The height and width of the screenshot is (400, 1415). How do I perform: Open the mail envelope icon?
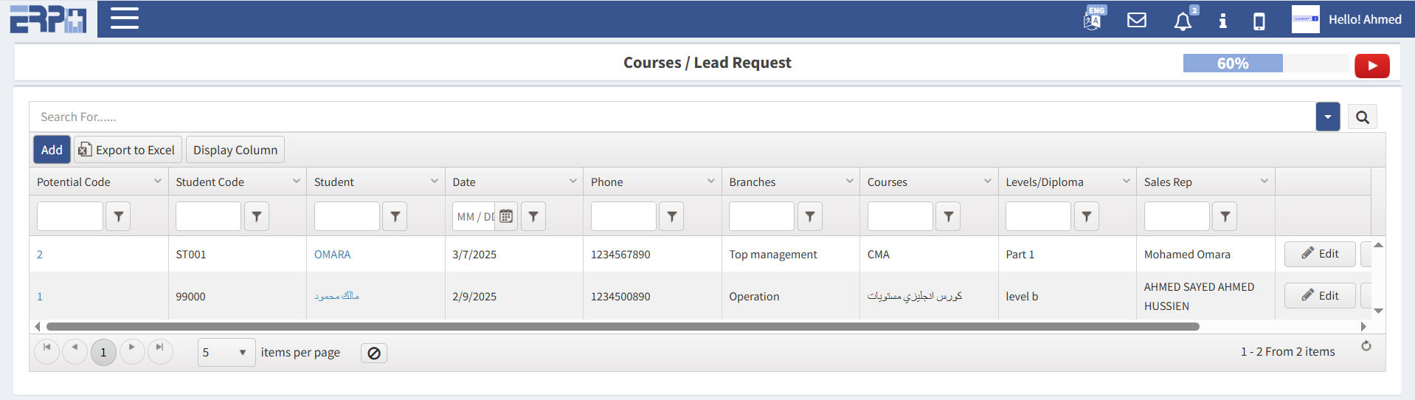1137,20
